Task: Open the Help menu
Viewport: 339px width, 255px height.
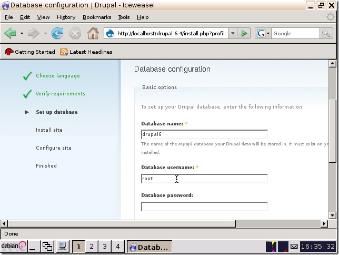Action: [143, 17]
